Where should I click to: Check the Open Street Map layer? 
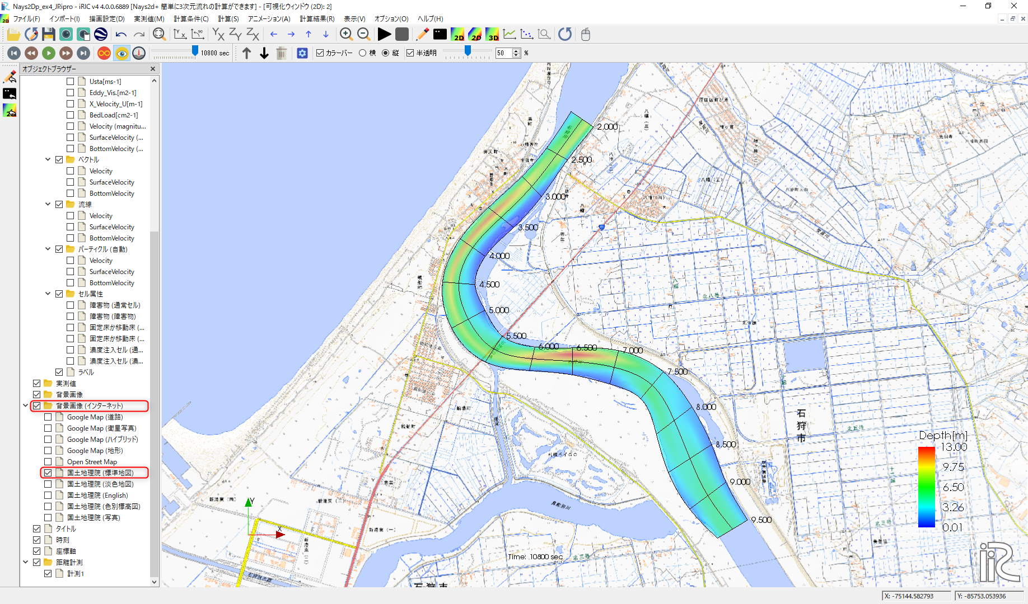pos(48,462)
